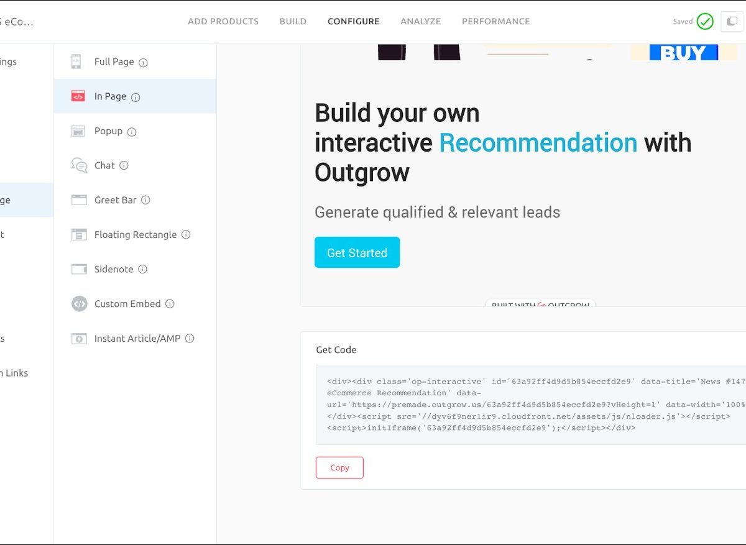Go to the Analyze tab
The image size is (746, 545).
tap(420, 22)
